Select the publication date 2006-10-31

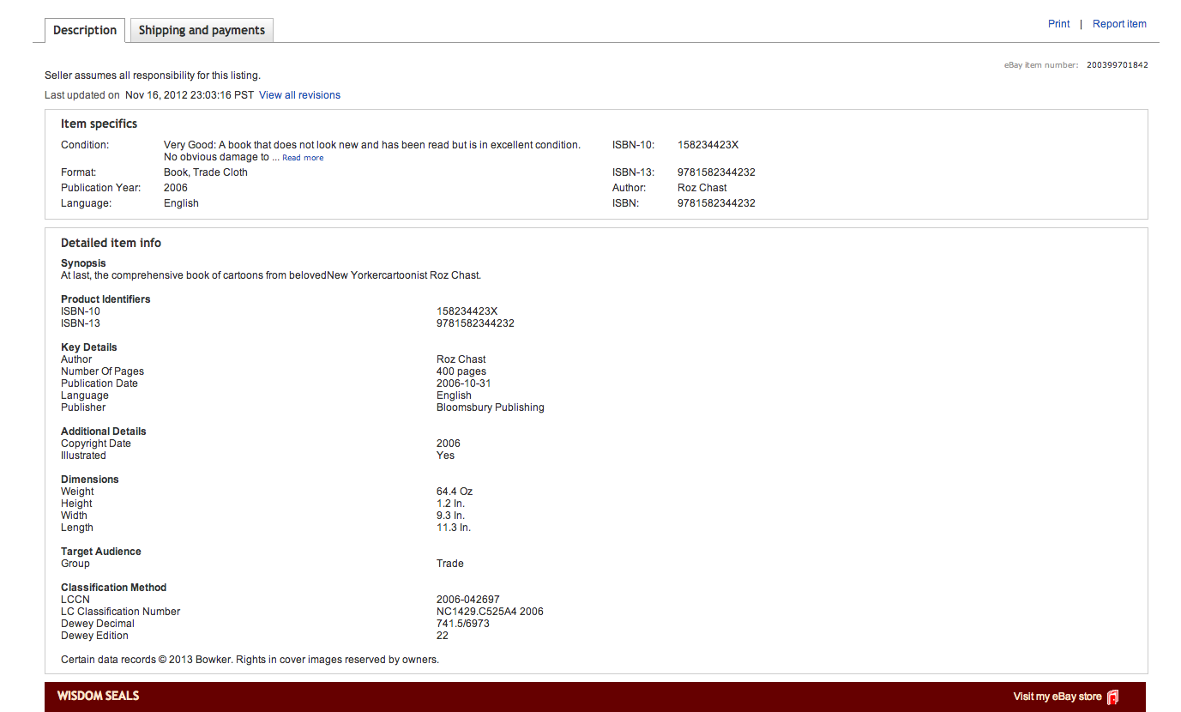pyautogui.click(x=464, y=383)
